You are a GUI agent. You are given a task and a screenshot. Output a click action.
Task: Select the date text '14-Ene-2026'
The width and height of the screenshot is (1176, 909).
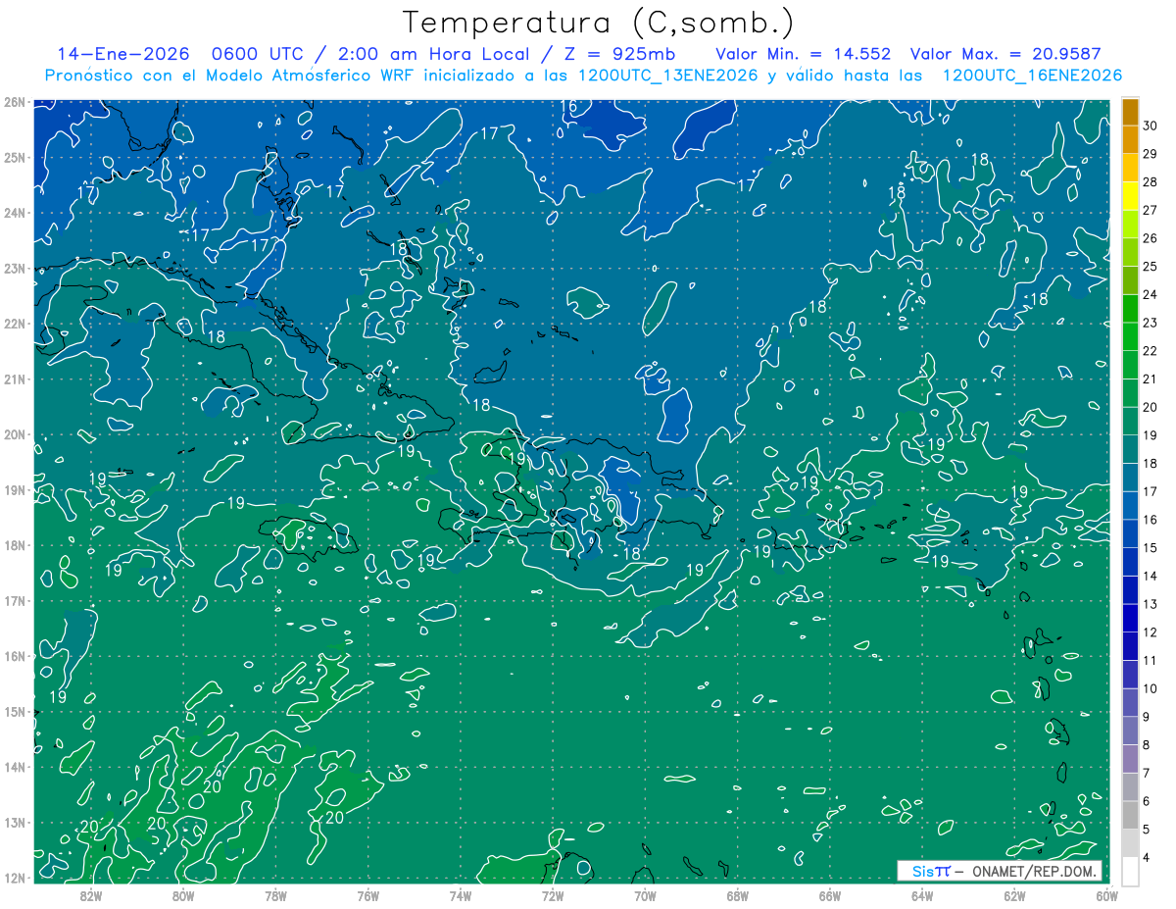pyautogui.click(x=122, y=54)
